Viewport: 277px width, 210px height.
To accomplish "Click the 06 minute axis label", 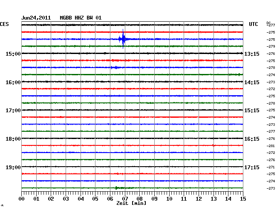I will tap(110, 199).
